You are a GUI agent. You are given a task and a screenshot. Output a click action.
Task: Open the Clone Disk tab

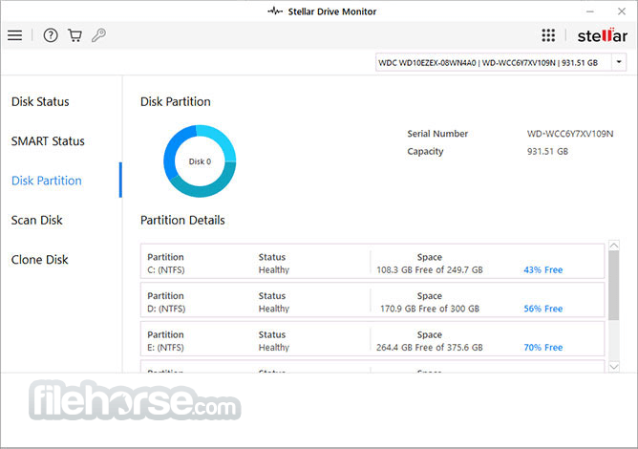[x=39, y=259]
